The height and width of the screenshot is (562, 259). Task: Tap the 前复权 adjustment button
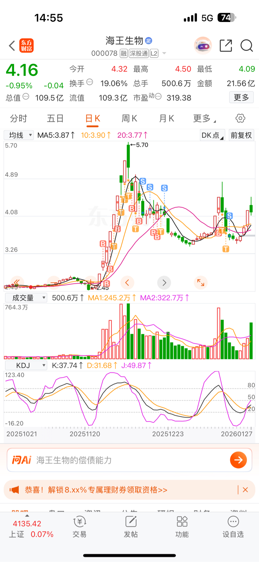(x=241, y=135)
